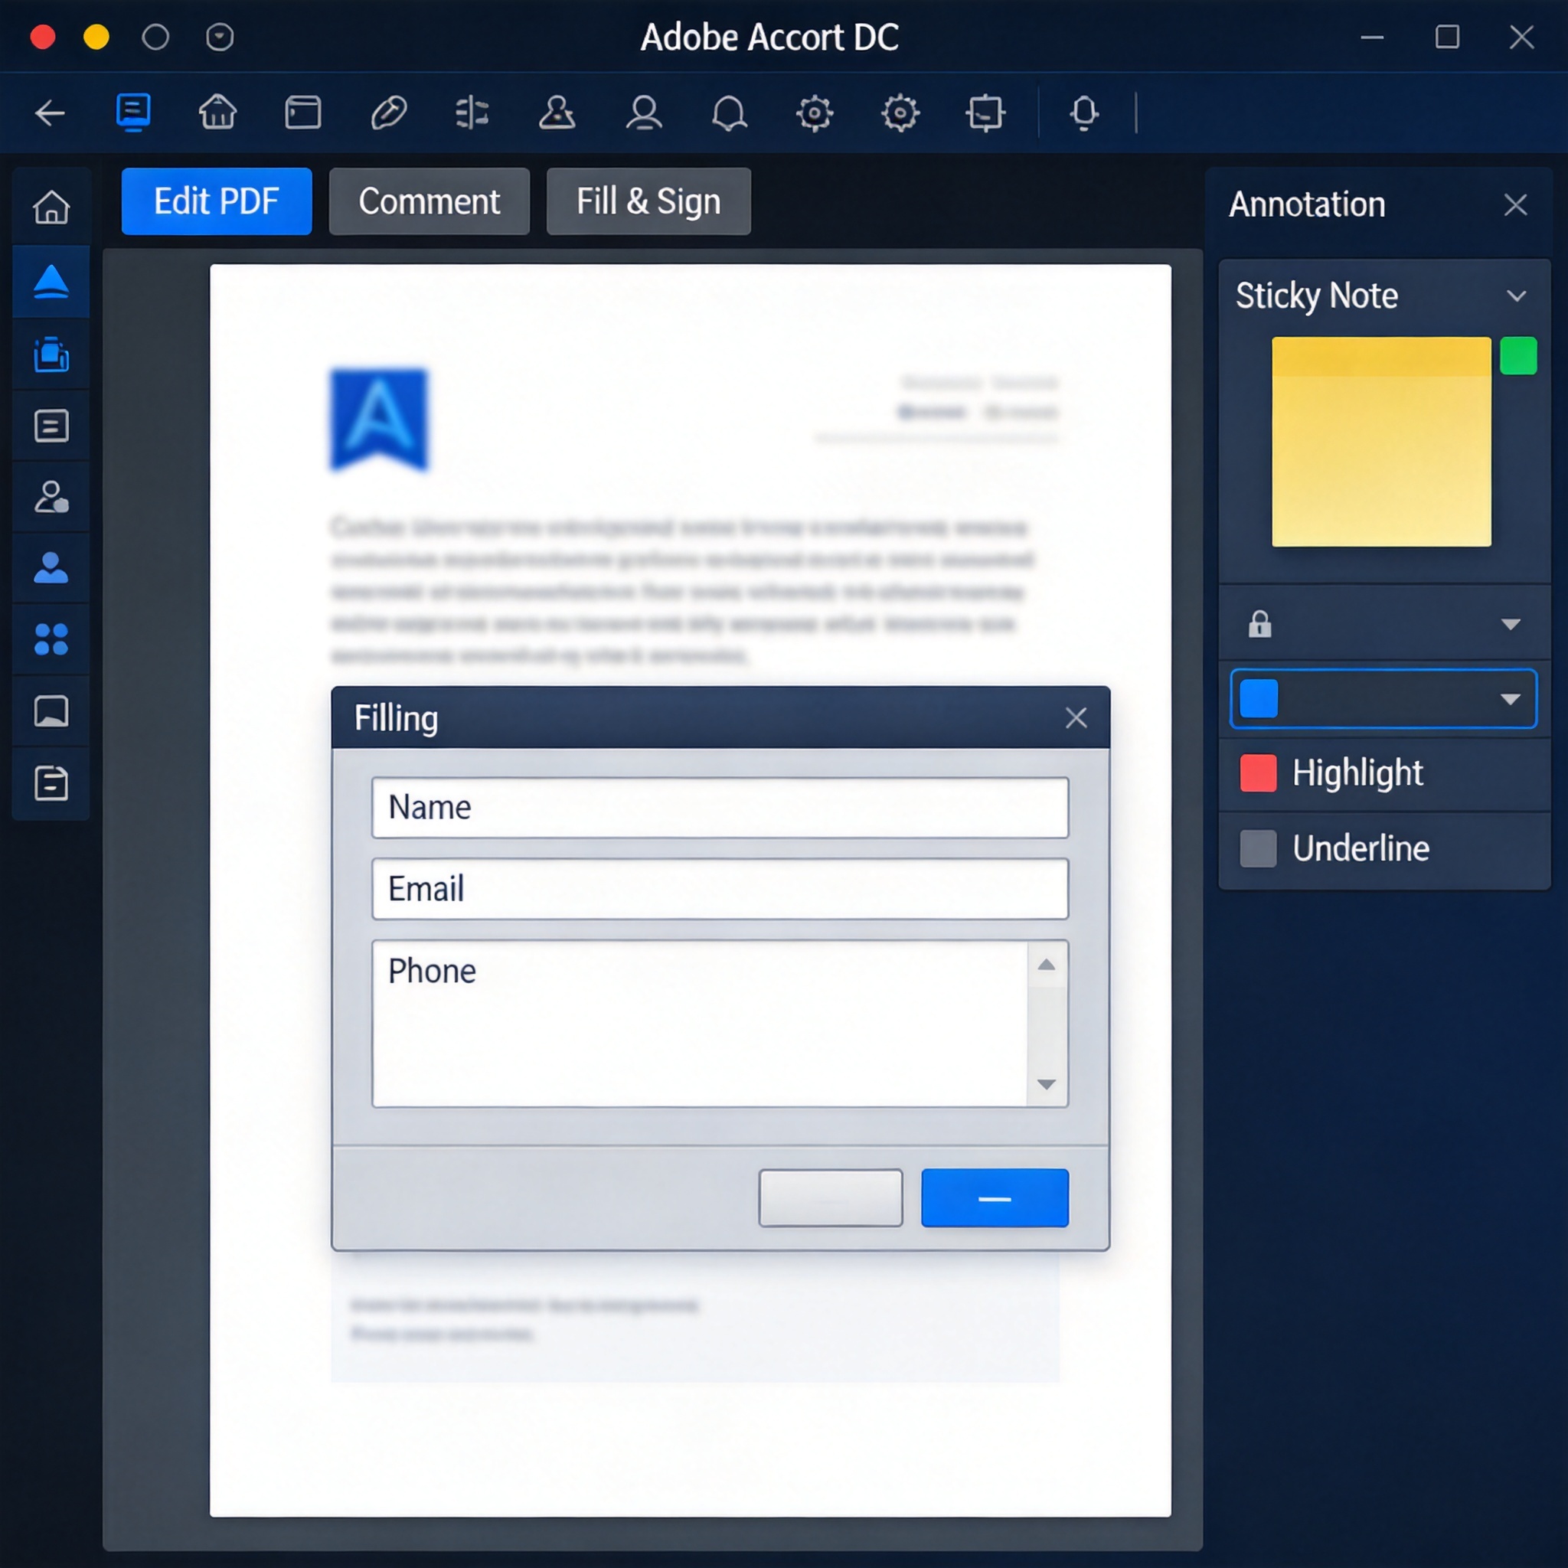Image resolution: width=1568 pixels, height=1568 pixels.
Task: Click the blue swatch in the color dropdown
Action: click(1259, 699)
